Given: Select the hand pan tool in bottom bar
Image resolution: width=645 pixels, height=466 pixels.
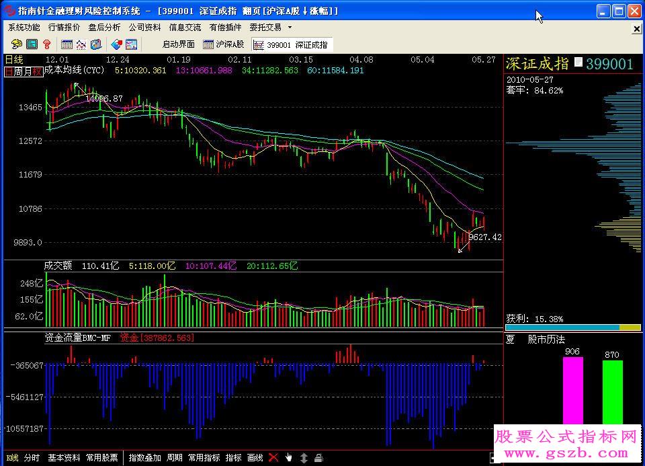Looking at the screenshot, I should (290, 458).
